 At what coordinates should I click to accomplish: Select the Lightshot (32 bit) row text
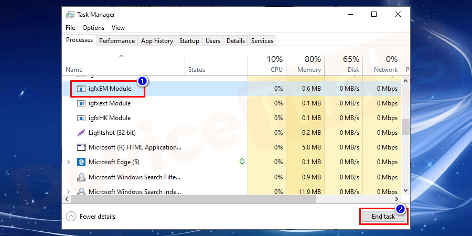pos(112,133)
